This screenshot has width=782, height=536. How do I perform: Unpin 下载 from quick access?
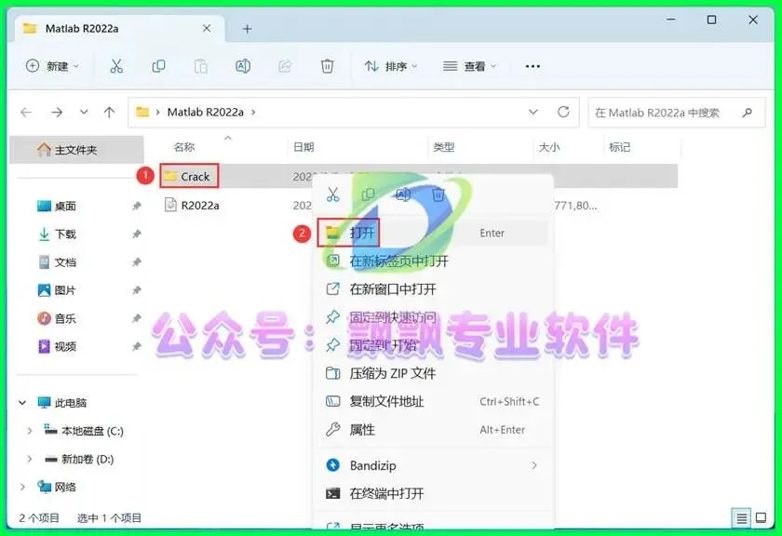coord(136,234)
